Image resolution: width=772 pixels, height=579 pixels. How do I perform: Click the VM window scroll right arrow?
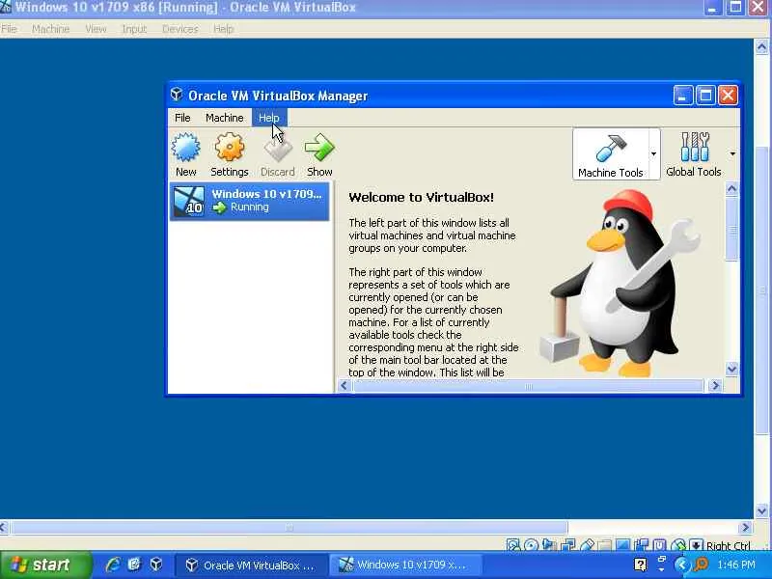(x=745, y=527)
